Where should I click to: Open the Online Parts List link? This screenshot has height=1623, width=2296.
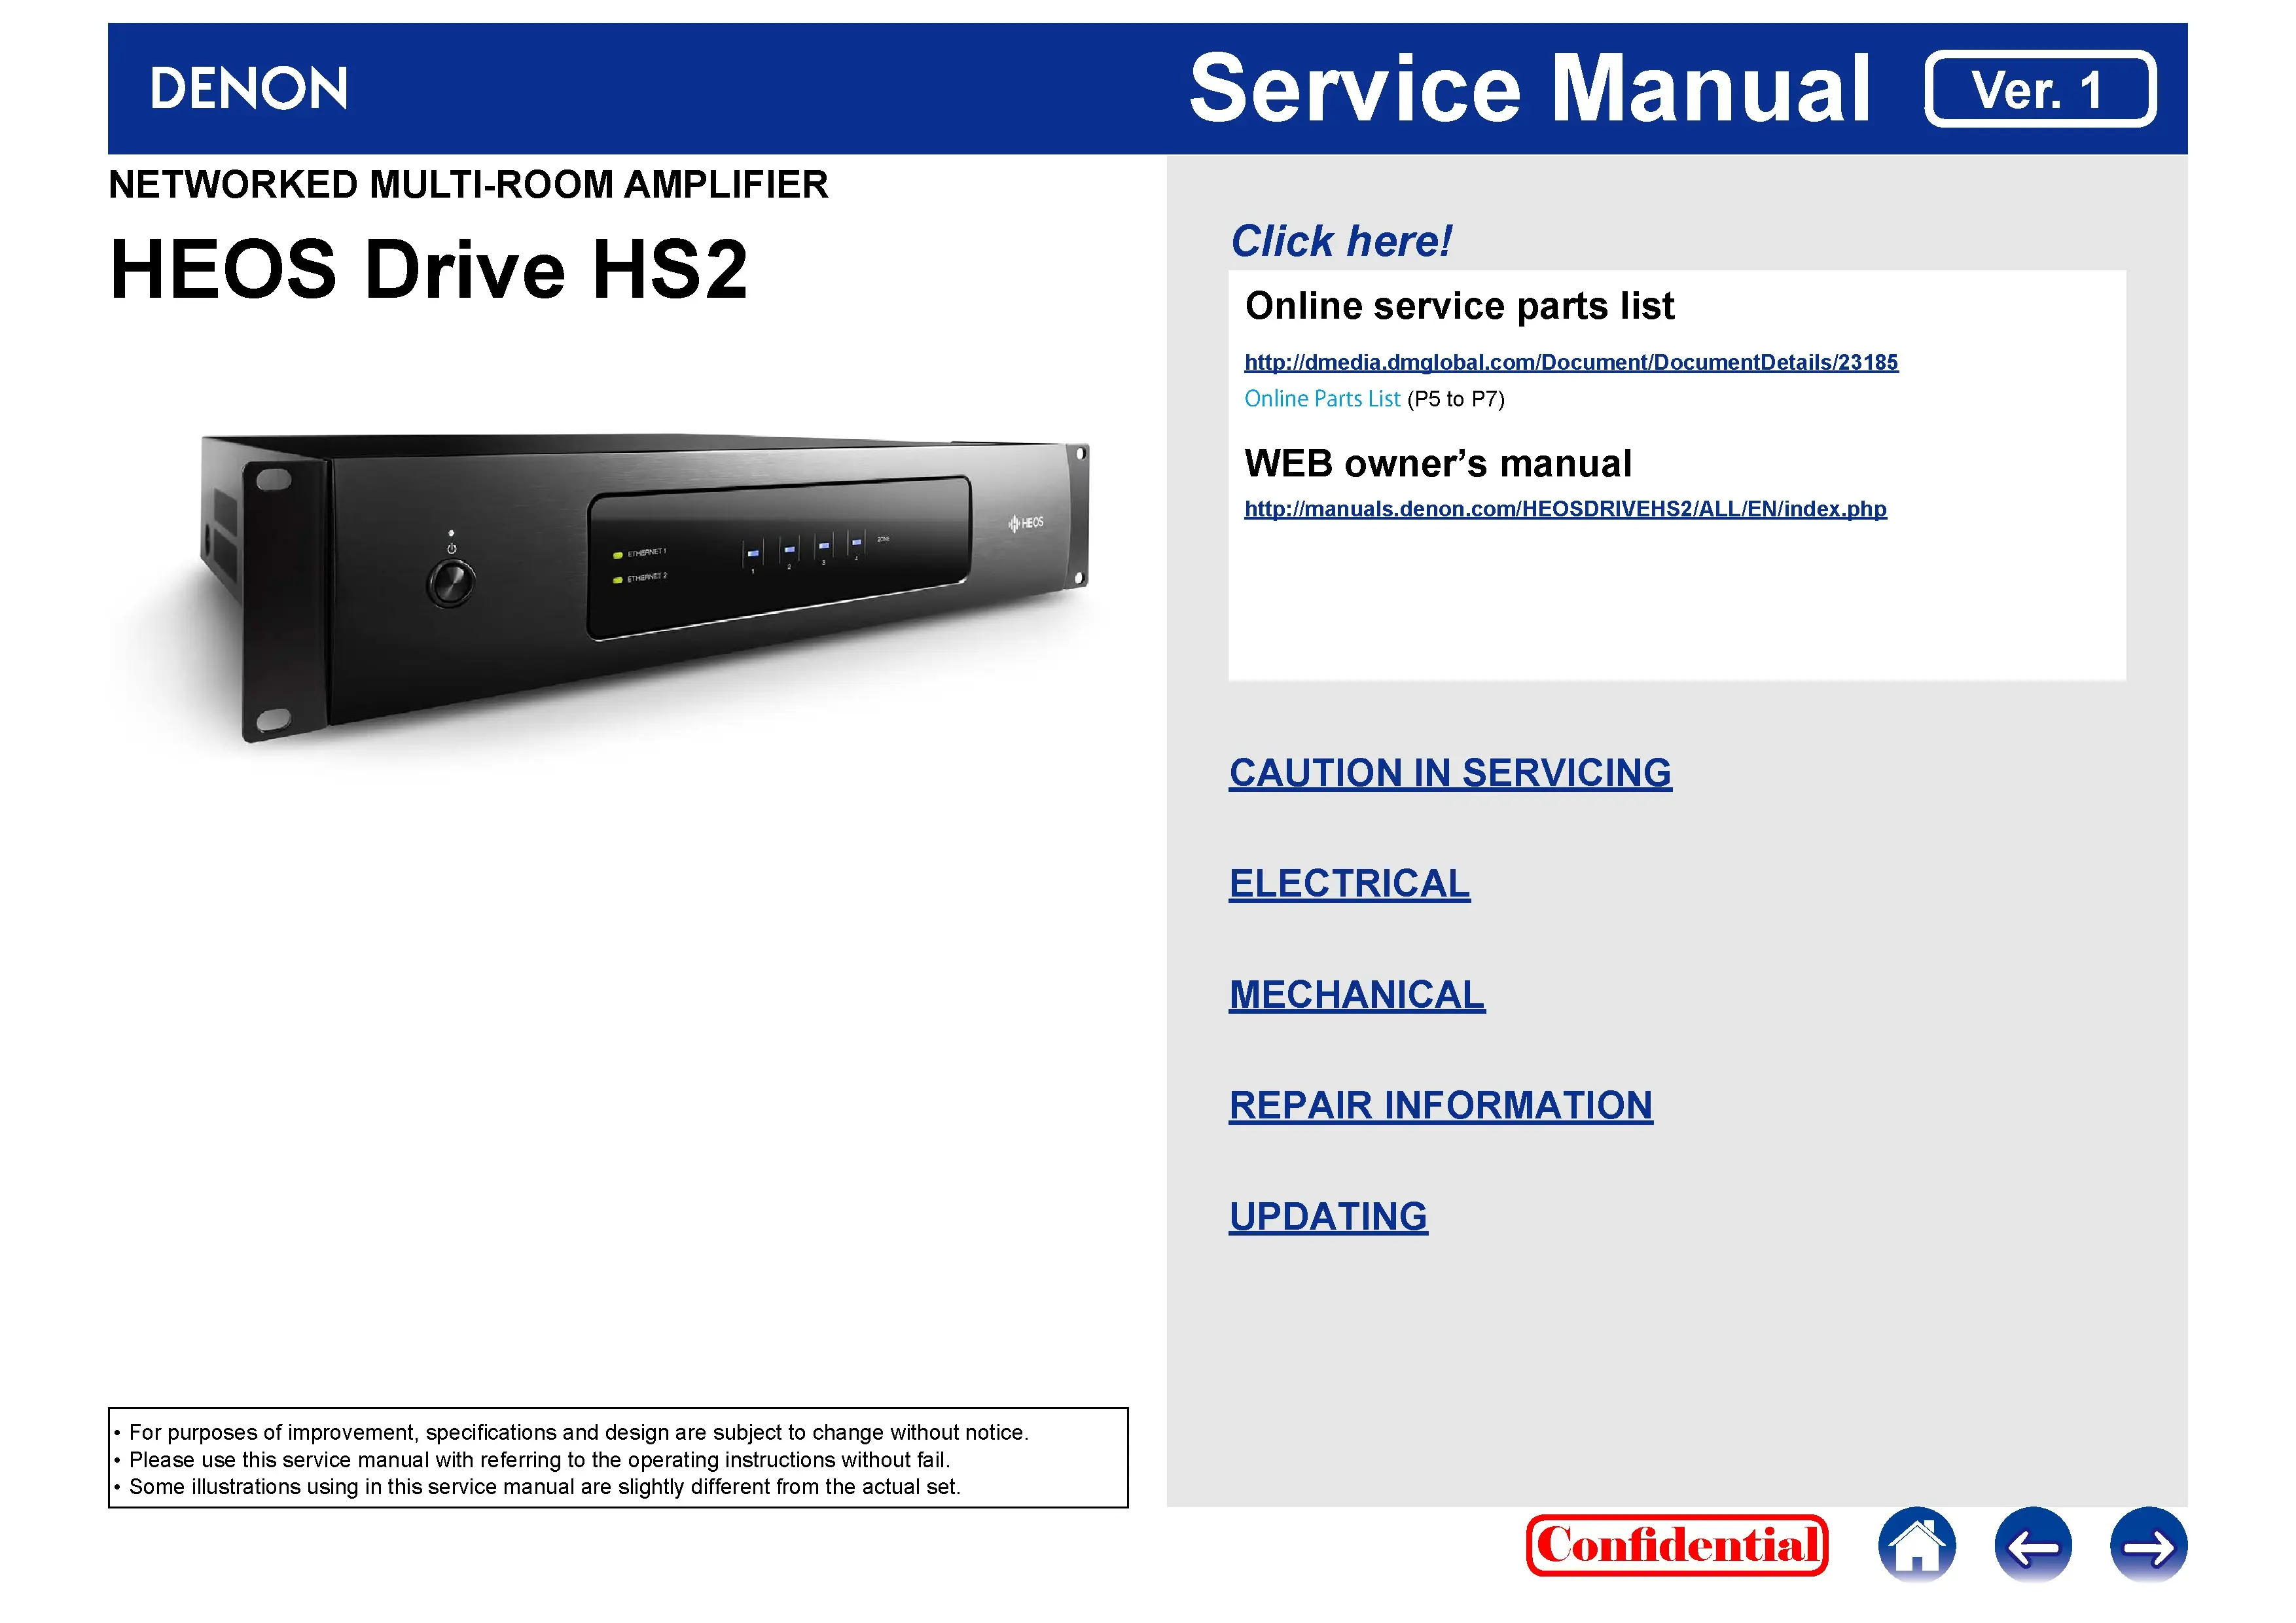(x=1322, y=399)
